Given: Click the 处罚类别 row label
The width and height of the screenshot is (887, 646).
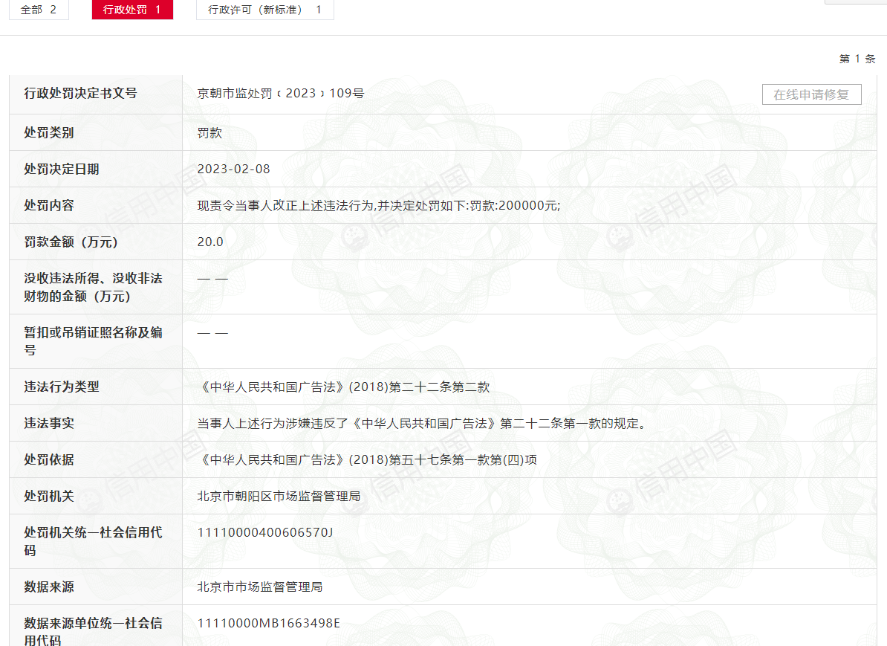Looking at the screenshot, I should [49, 133].
